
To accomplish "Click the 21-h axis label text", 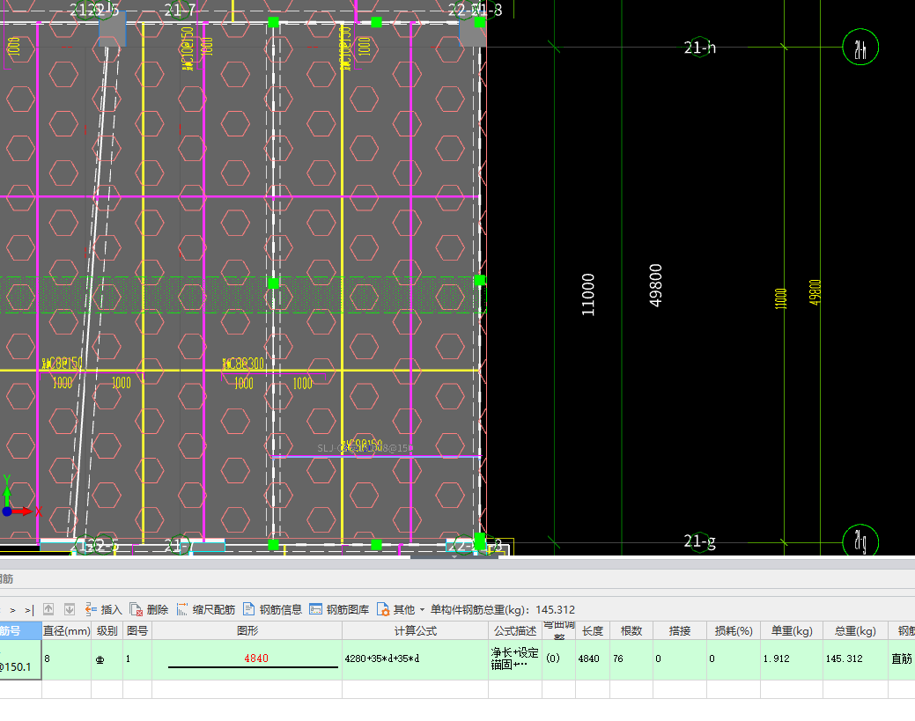I will [x=699, y=48].
